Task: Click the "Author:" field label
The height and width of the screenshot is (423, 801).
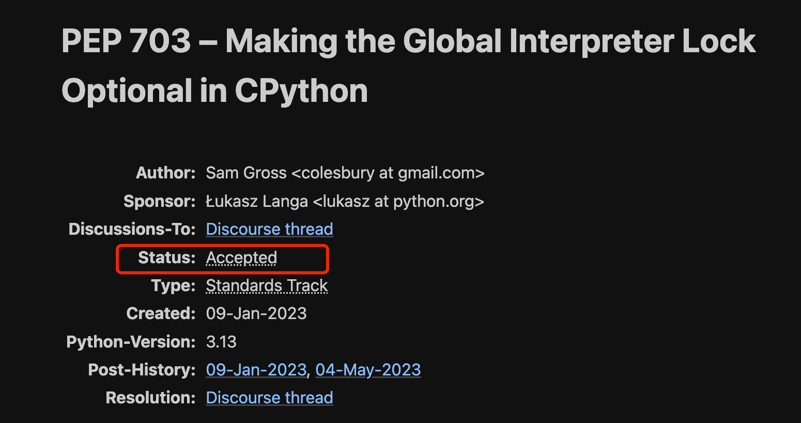Action: pos(165,173)
